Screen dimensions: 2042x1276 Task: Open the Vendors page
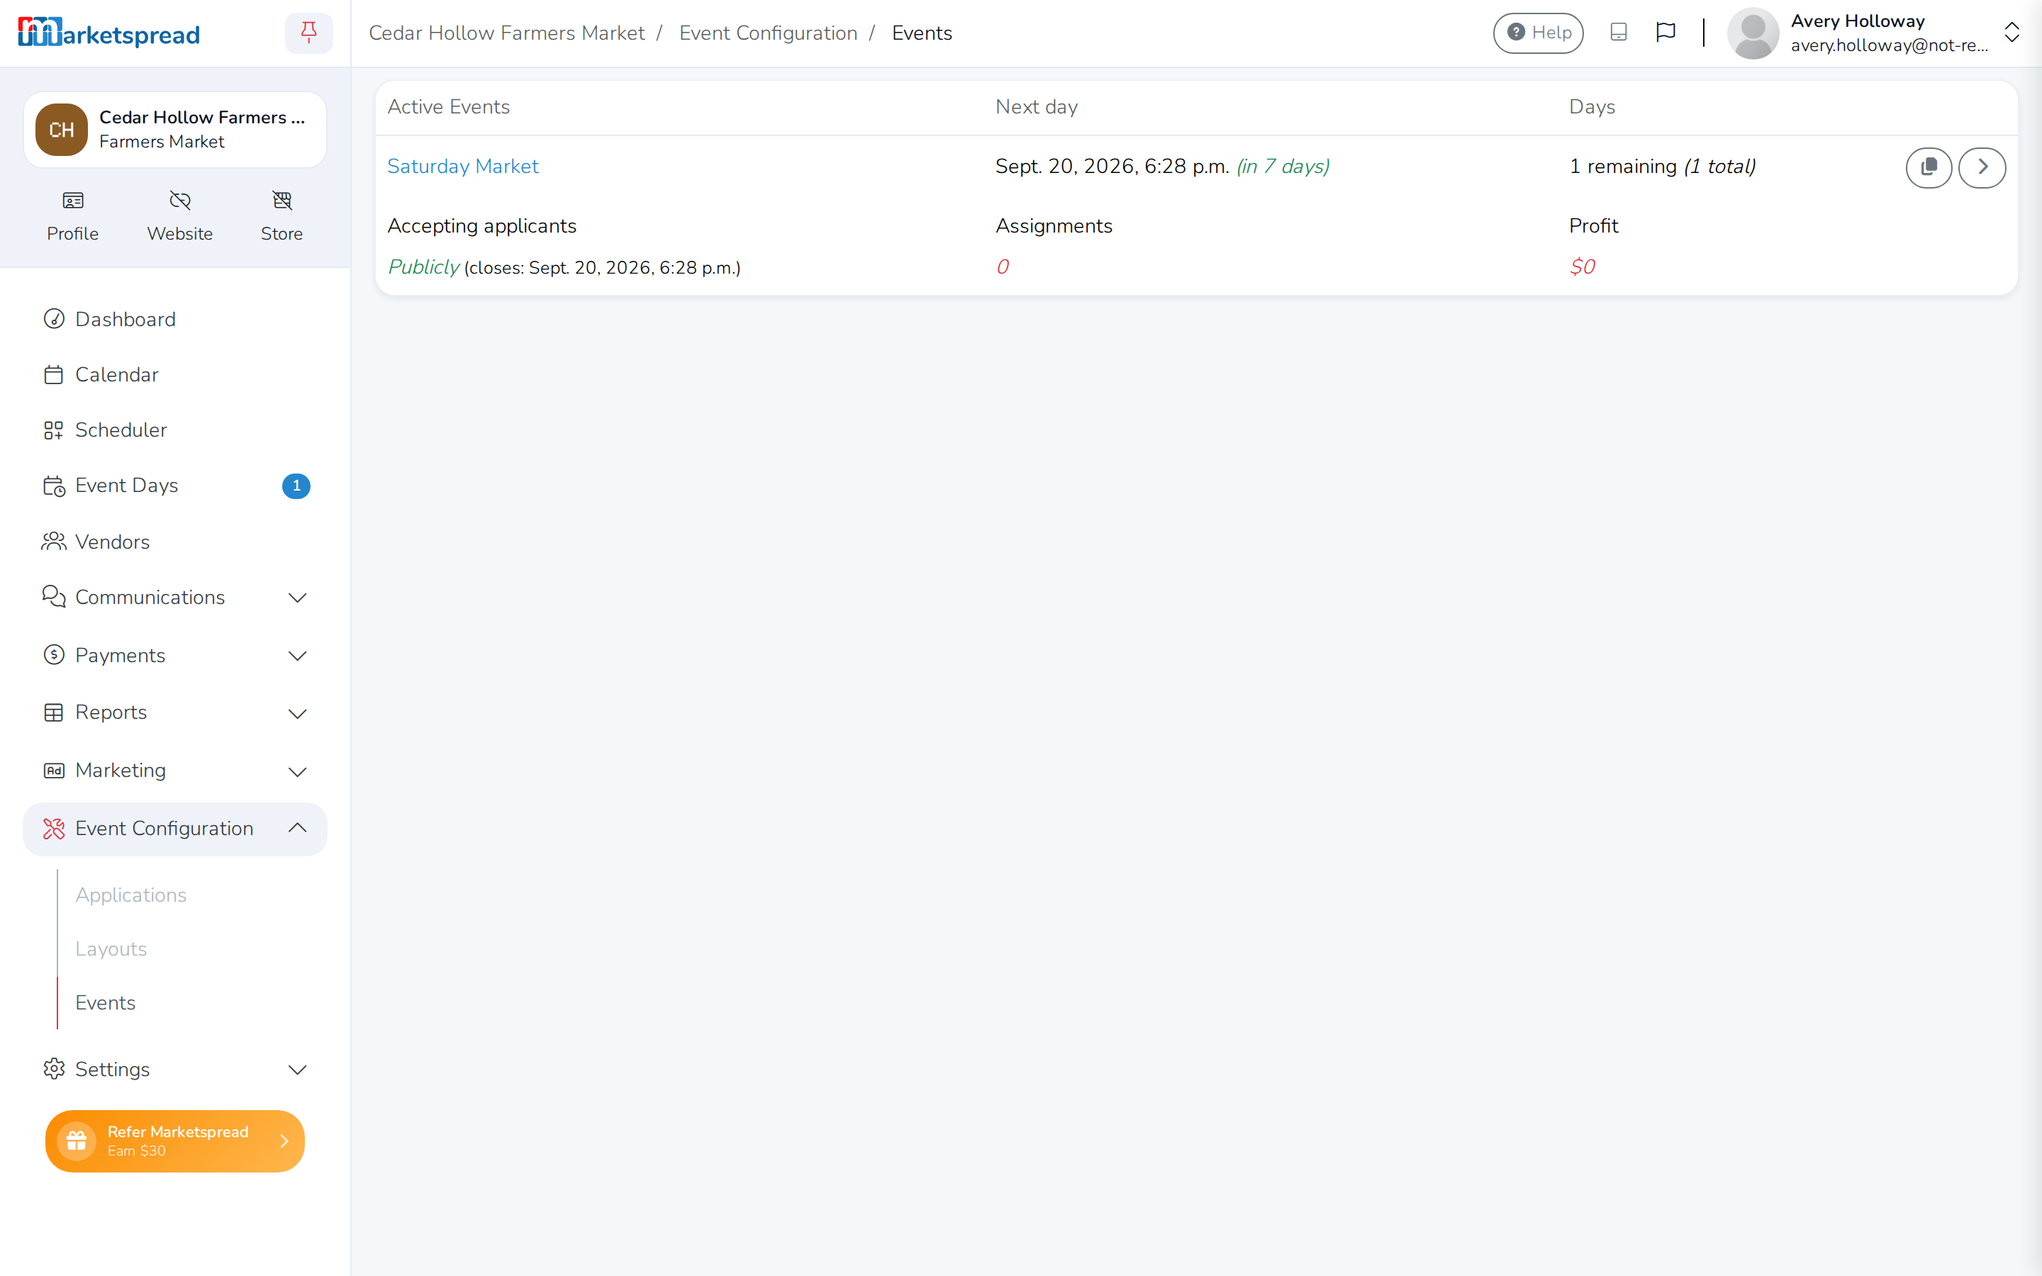click(x=174, y=542)
